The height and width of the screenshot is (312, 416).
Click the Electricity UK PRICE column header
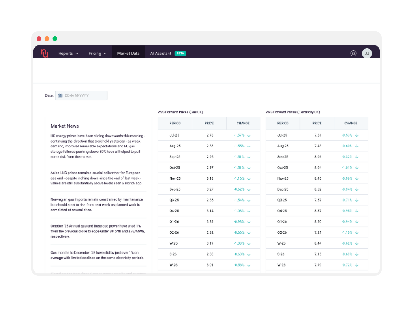pyautogui.click(x=317, y=123)
